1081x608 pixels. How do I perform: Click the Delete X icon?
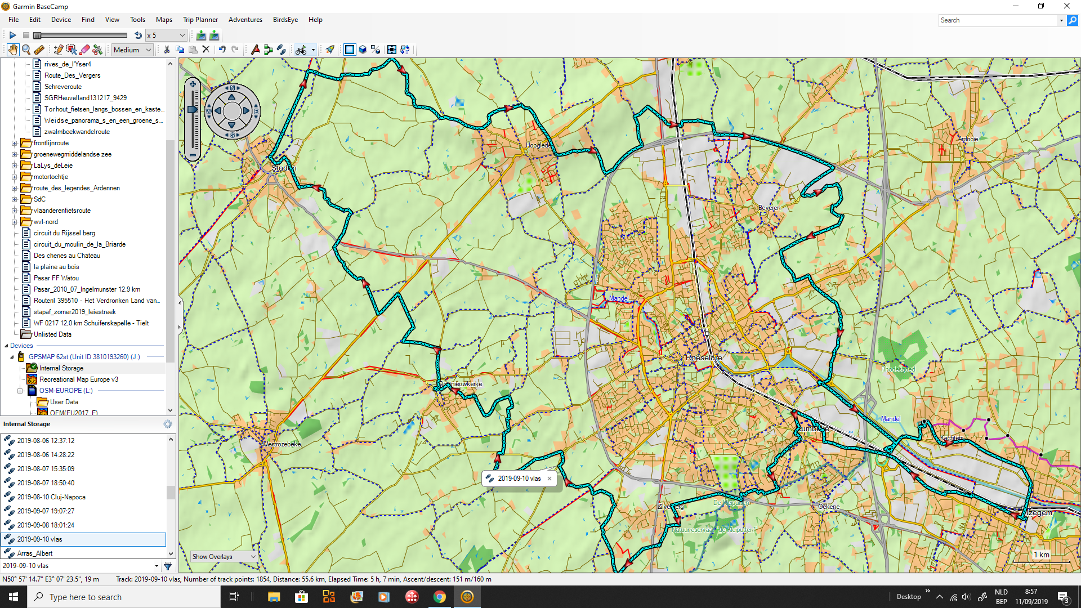pos(206,50)
